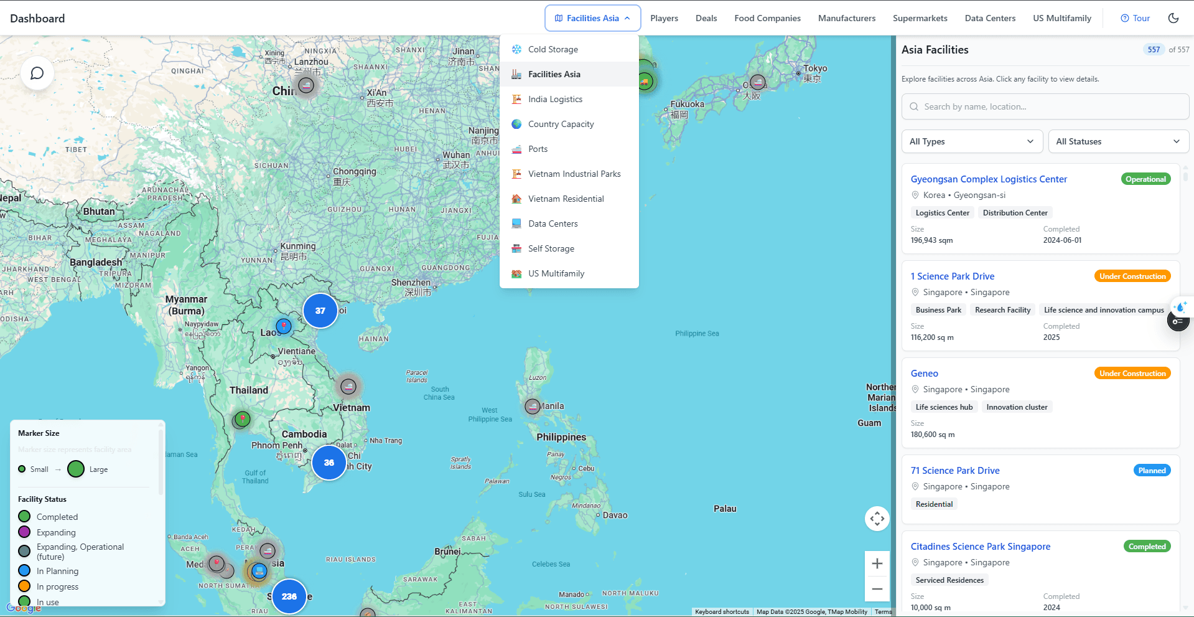Switch to the Supermarkets section
Image resolution: width=1194 pixels, height=617 pixels.
click(920, 18)
